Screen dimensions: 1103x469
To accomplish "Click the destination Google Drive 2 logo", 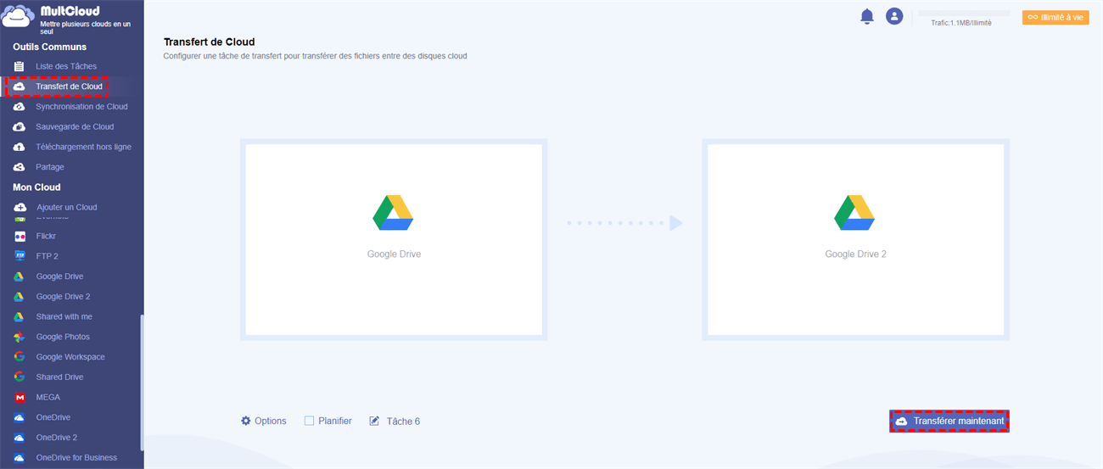I will click(855, 212).
